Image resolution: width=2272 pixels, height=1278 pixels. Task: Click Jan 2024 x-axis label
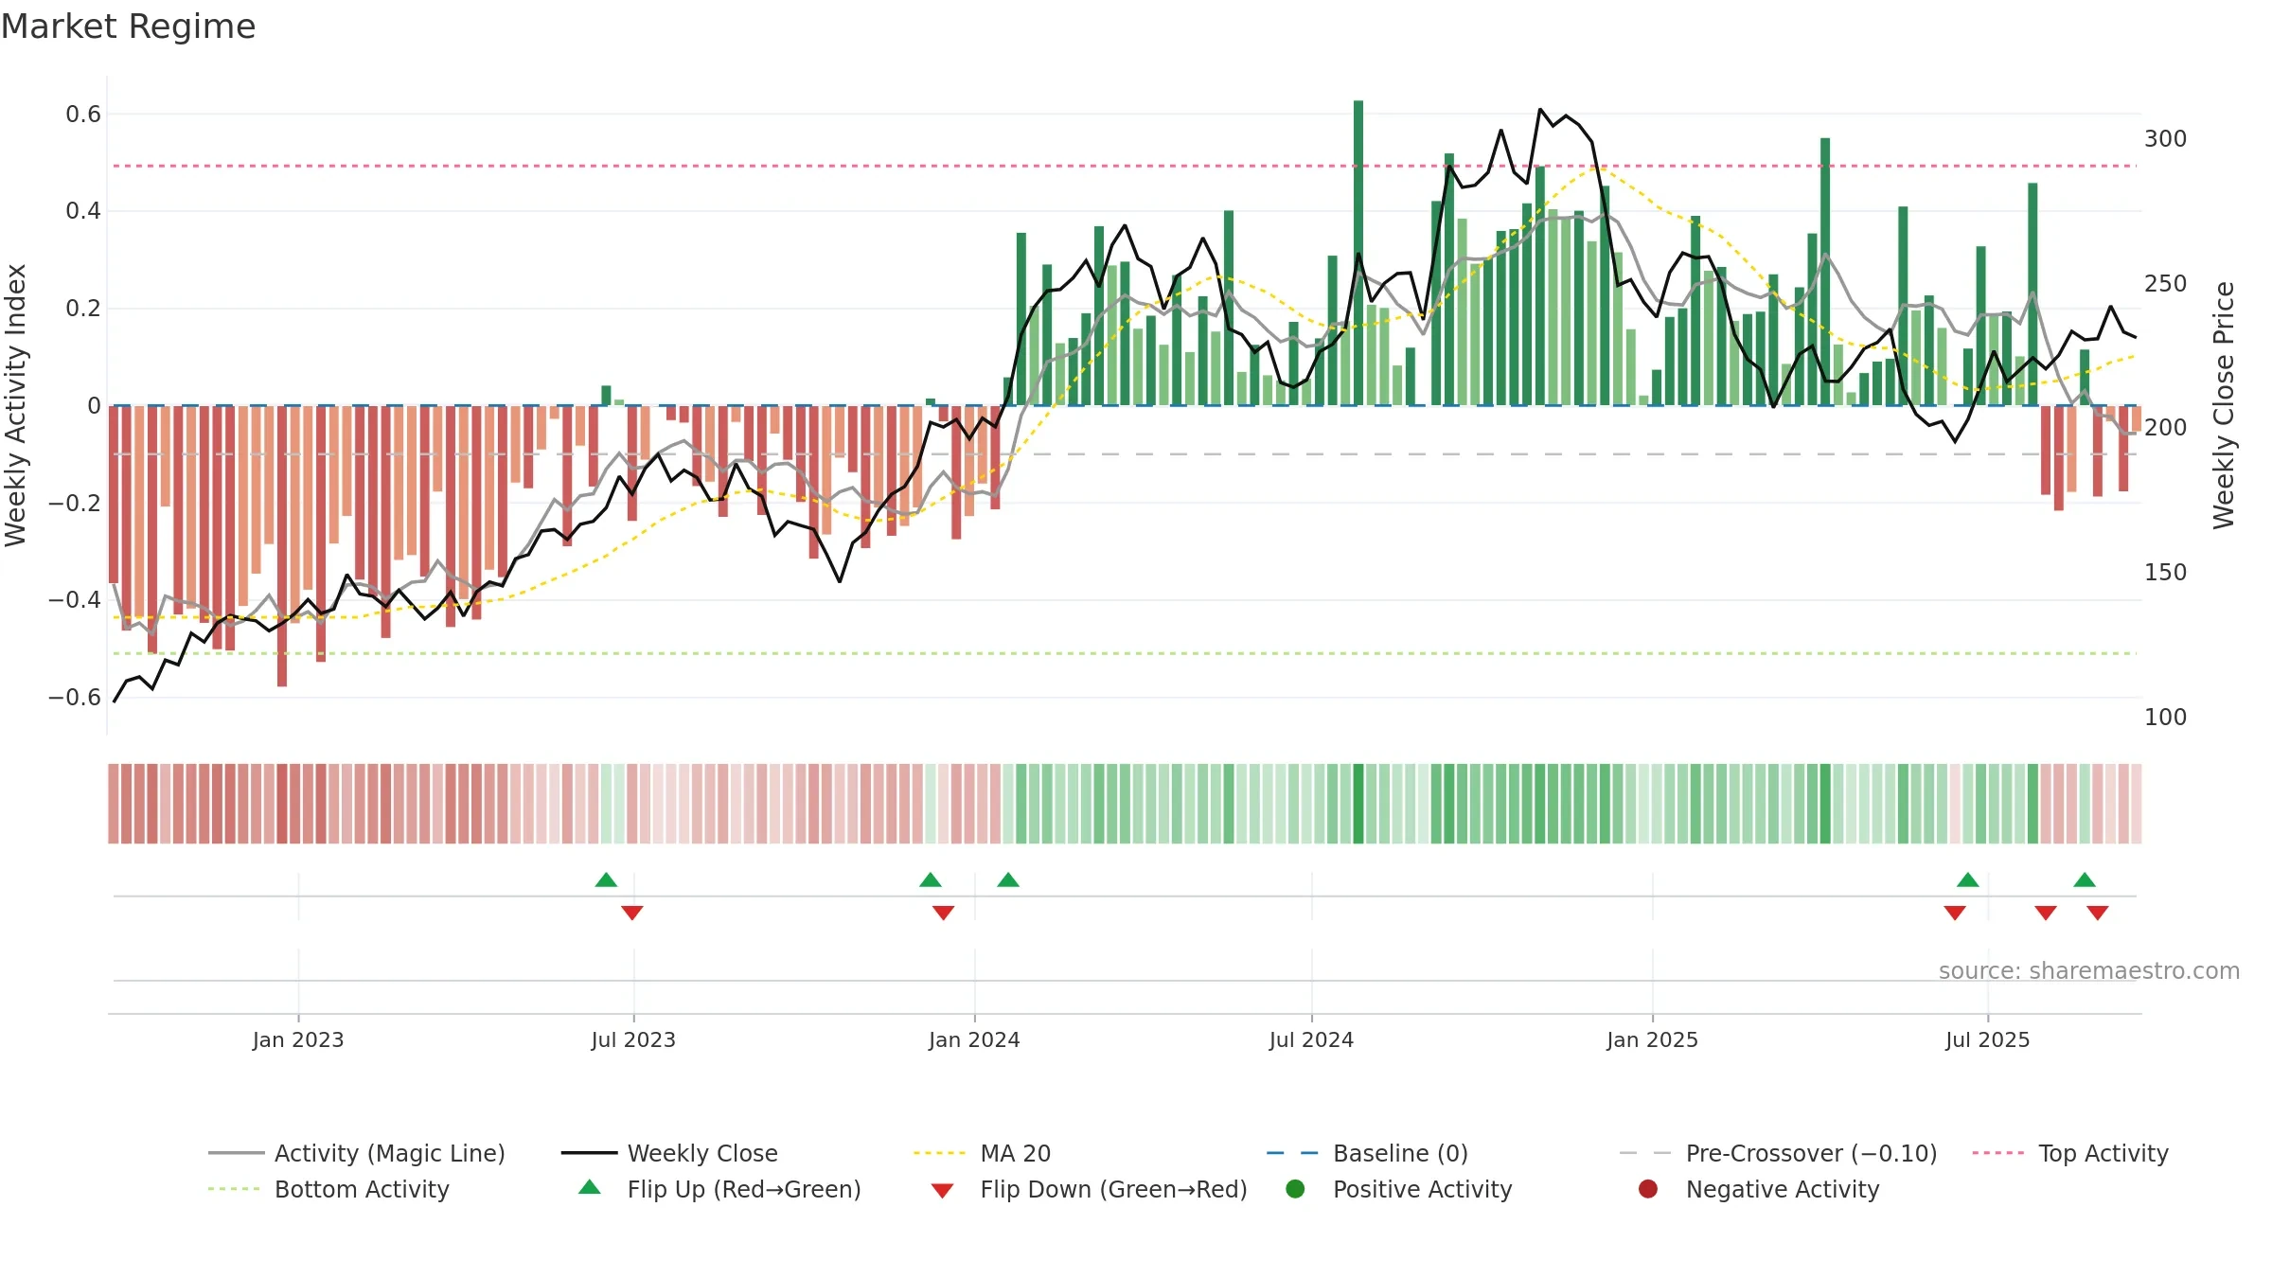pos(974,1039)
